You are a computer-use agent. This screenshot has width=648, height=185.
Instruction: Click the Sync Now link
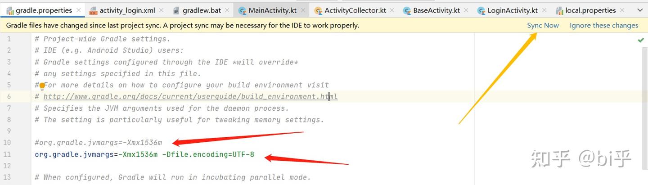coord(543,26)
